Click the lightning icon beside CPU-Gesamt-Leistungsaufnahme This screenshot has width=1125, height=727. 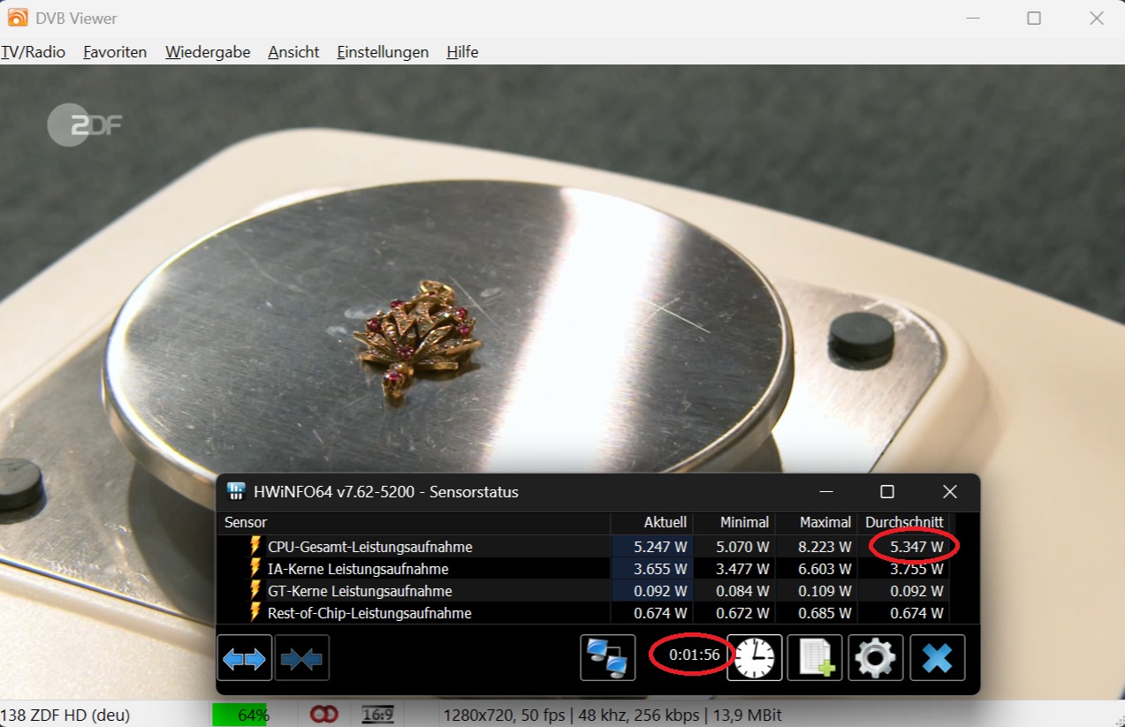tap(255, 547)
